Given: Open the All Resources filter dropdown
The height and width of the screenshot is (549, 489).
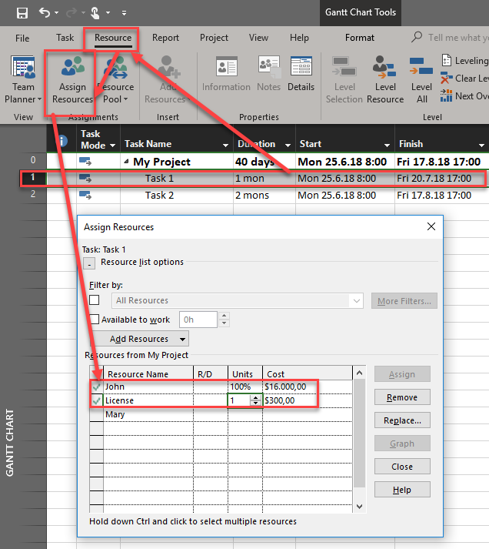Looking at the screenshot, I should tap(356, 301).
